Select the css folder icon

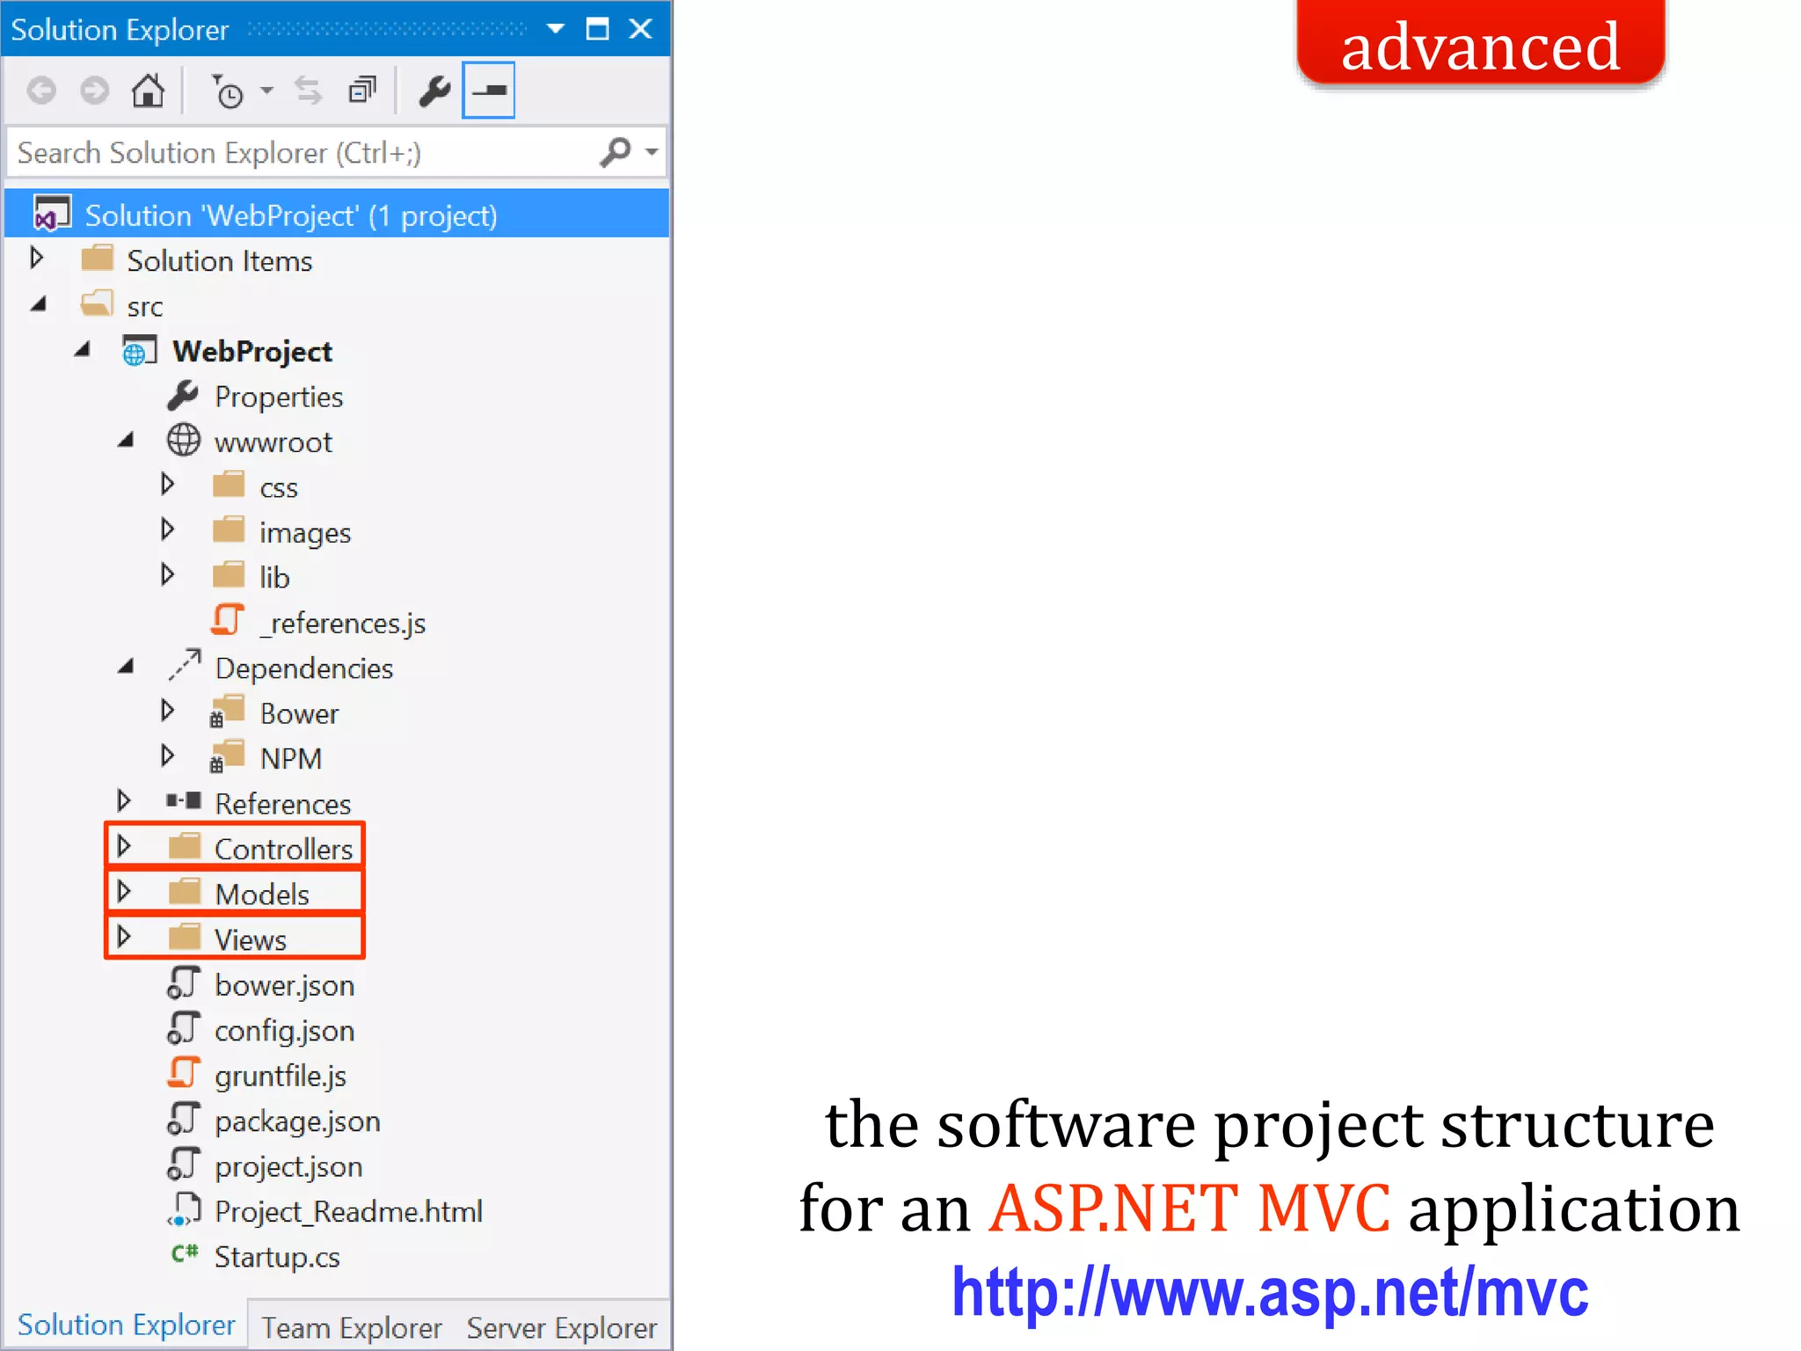pos(230,485)
